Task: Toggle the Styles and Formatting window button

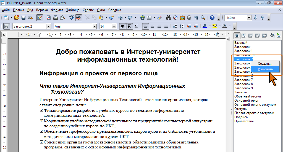Action: 7,26
